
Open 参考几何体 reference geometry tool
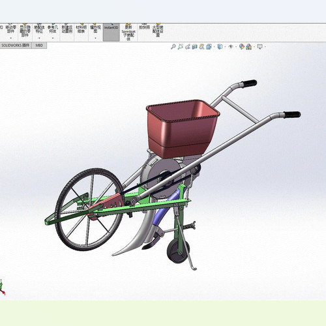pos(53,29)
